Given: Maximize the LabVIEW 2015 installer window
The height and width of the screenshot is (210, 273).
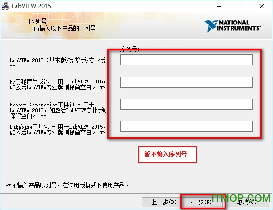Looking at the screenshot, I should click(240, 6).
